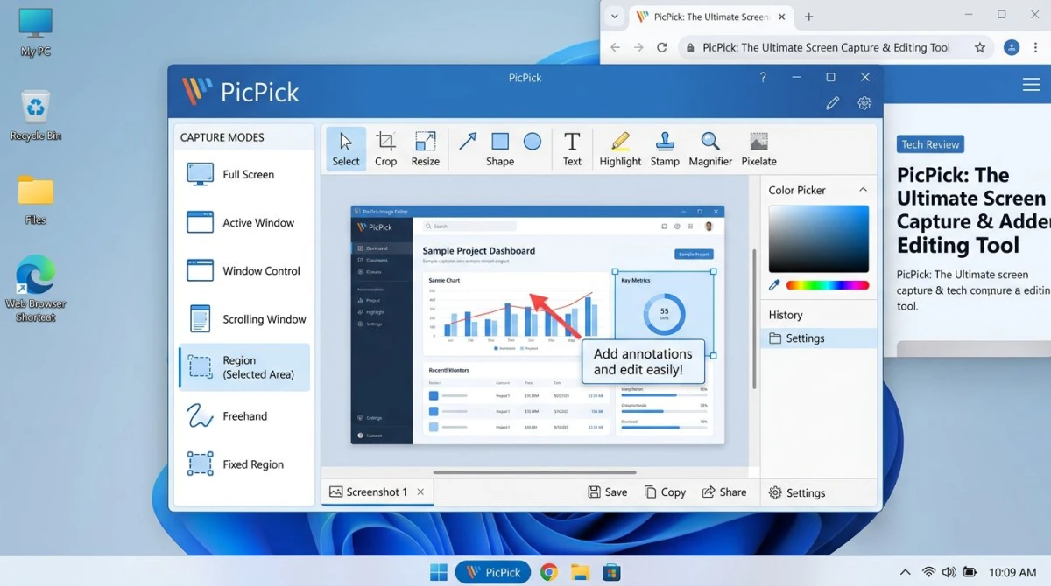Image resolution: width=1051 pixels, height=586 pixels.
Task: Go forward in the browser
Action: 638,48
